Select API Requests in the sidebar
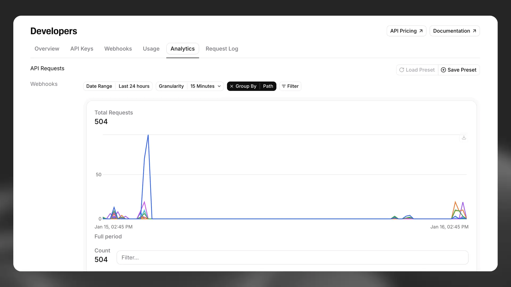The image size is (511, 287). (x=47, y=68)
